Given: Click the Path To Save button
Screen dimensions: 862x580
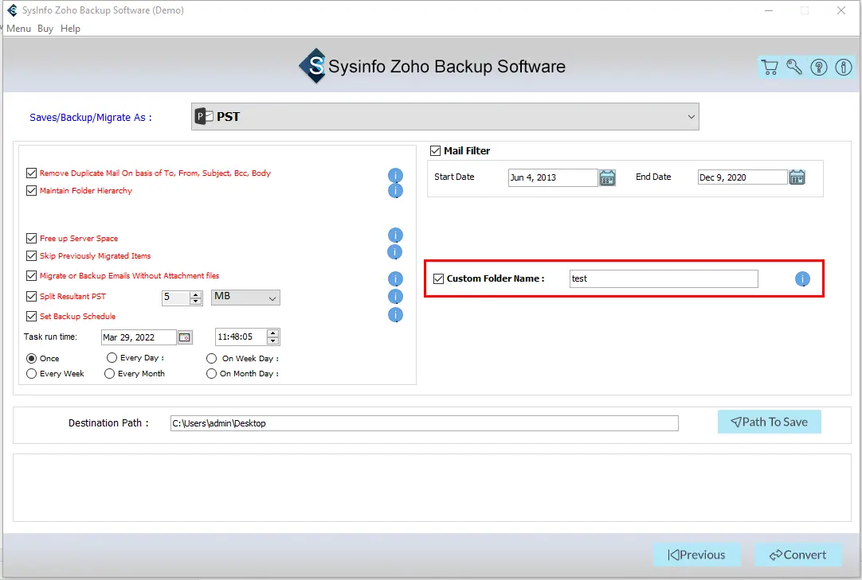Looking at the screenshot, I should click(769, 422).
